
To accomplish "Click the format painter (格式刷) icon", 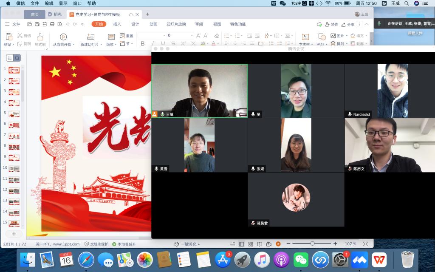I will (40, 37).
